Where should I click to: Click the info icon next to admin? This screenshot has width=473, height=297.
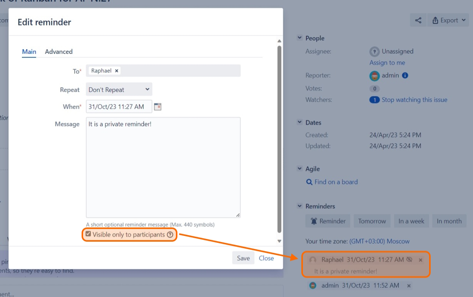tap(405, 76)
